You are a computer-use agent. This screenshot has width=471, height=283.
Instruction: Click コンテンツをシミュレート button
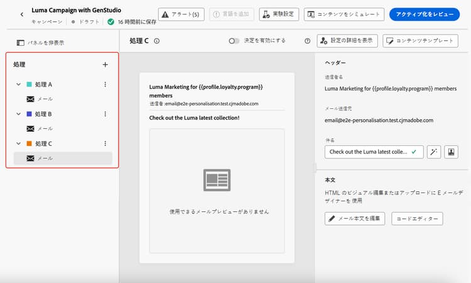(x=344, y=14)
